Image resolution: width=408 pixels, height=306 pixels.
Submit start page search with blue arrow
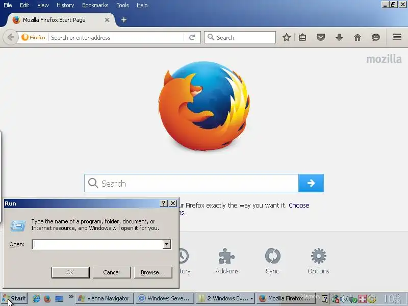point(311,183)
